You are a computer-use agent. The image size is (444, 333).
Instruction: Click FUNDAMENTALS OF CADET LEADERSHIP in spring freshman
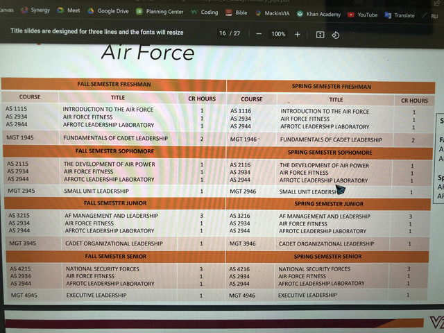tap(331, 140)
